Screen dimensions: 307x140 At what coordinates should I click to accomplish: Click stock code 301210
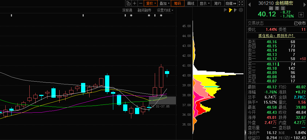pyautogui.click(x=266, y=3)
